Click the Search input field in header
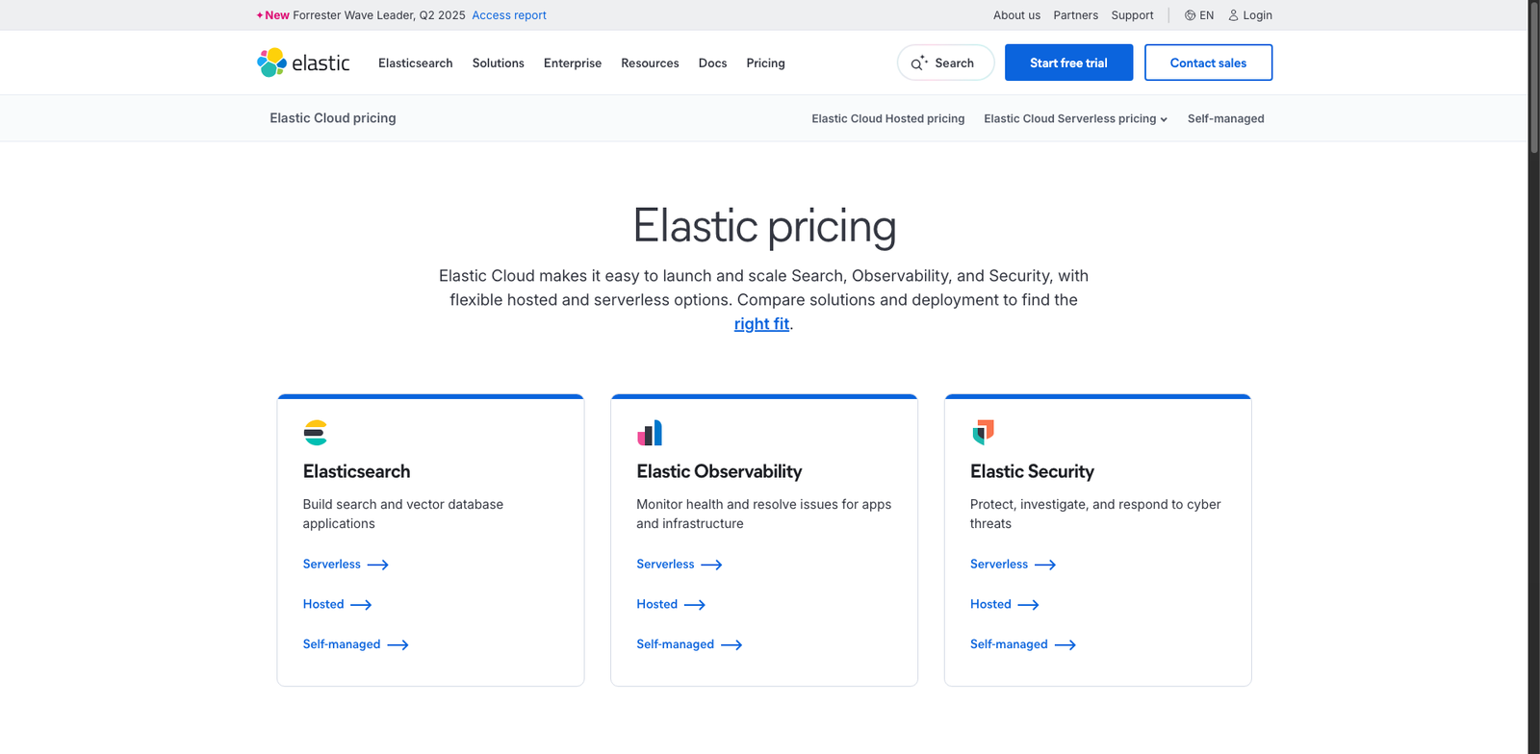The width and height of the screenshot is (1540, 754). coord(945,63)
